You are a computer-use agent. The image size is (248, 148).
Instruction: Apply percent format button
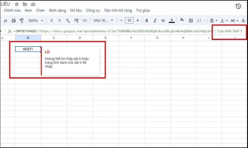[60, 20]
